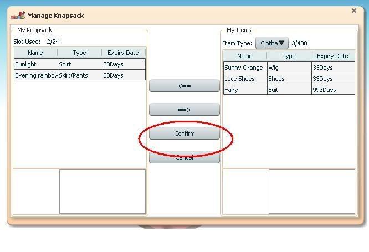Viewport: 369px width, 252px height.
Task: Click the My Items preview box
Action: (312, 191)
